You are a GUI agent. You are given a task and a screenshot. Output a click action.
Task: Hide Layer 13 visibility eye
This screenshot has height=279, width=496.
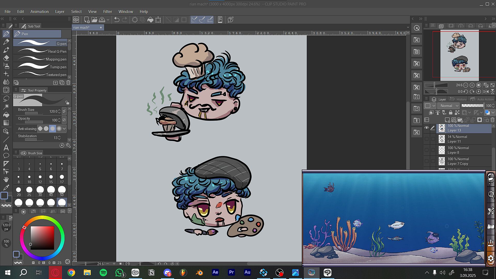pyautogui.click(x=427, y=128)
